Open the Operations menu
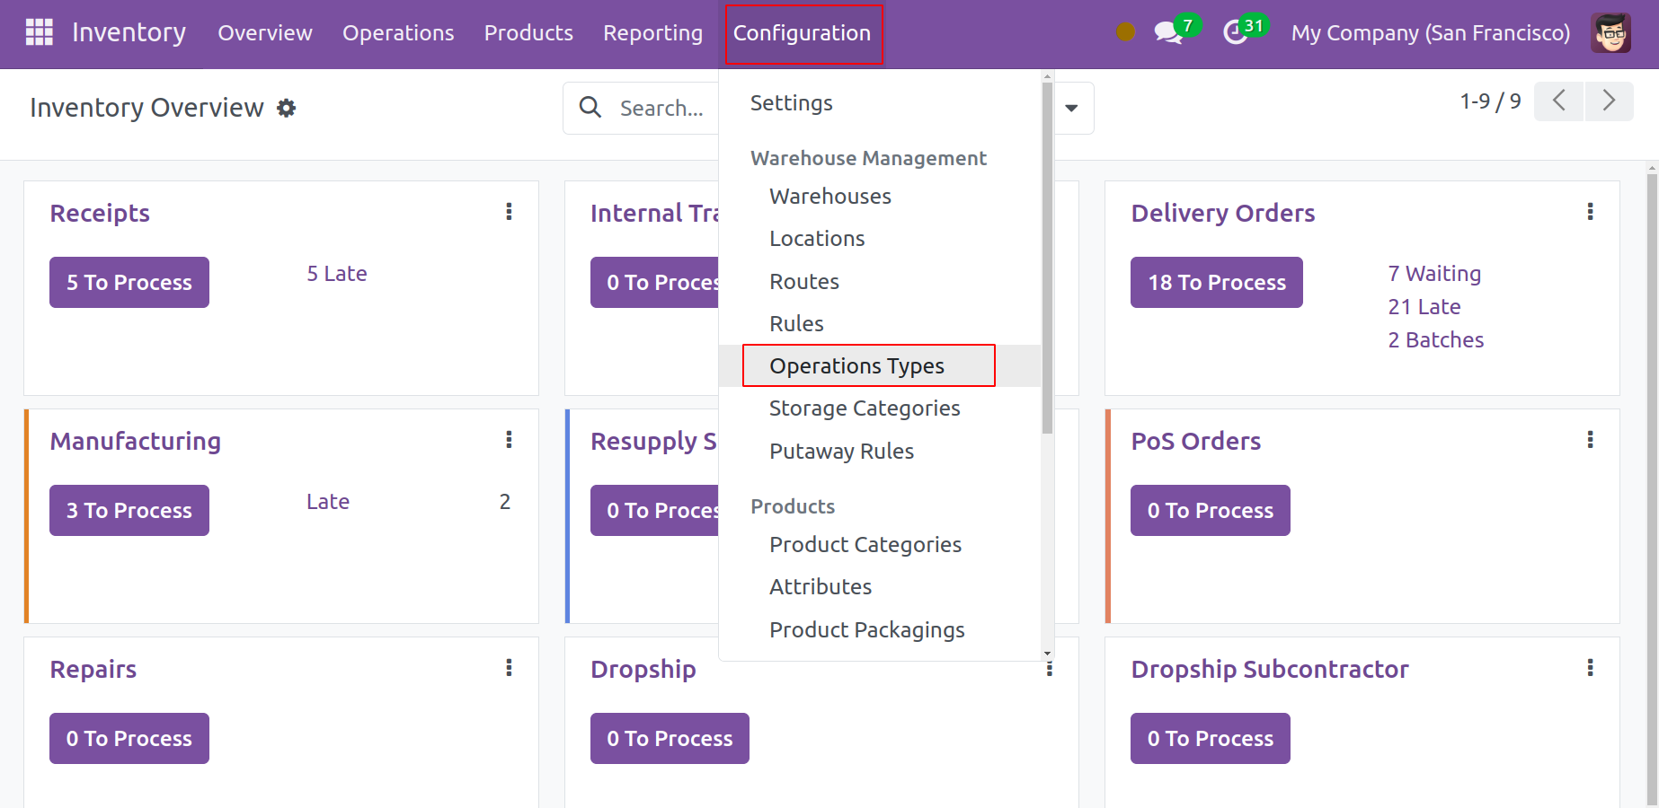The image size is (1659, 808). tap(398, 33)
